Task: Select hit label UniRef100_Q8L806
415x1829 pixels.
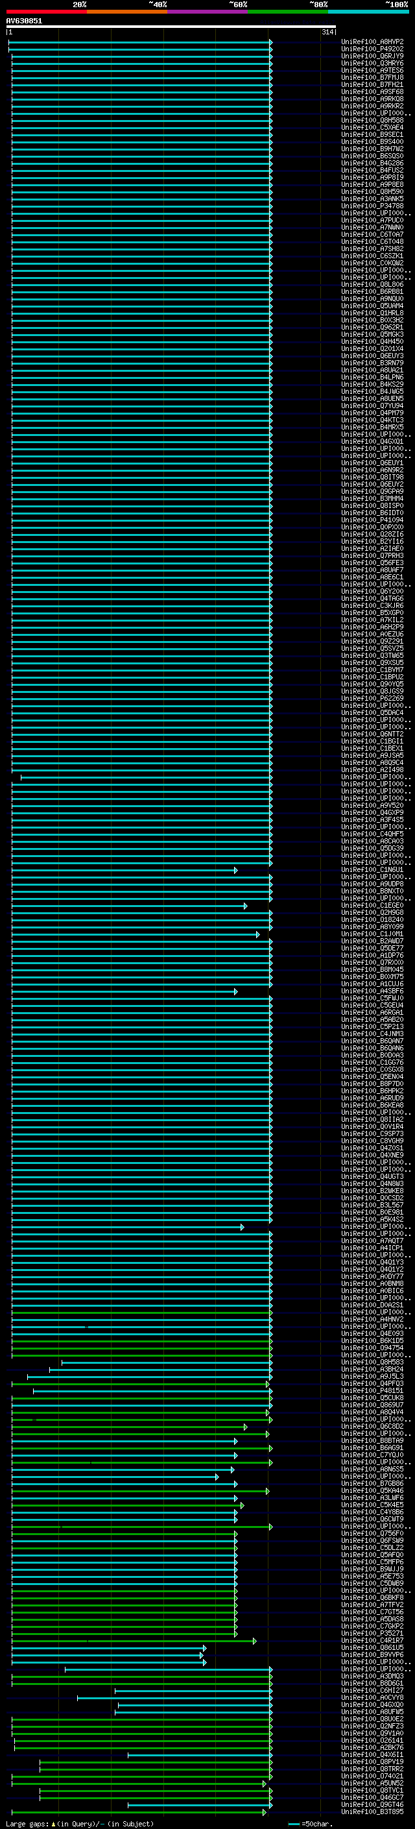Action: pos(372,284)
